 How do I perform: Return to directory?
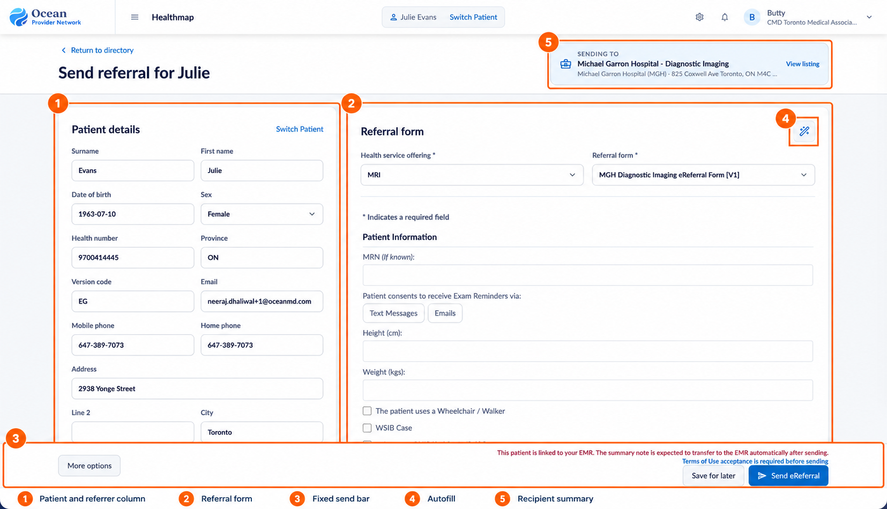coord(98,50)
